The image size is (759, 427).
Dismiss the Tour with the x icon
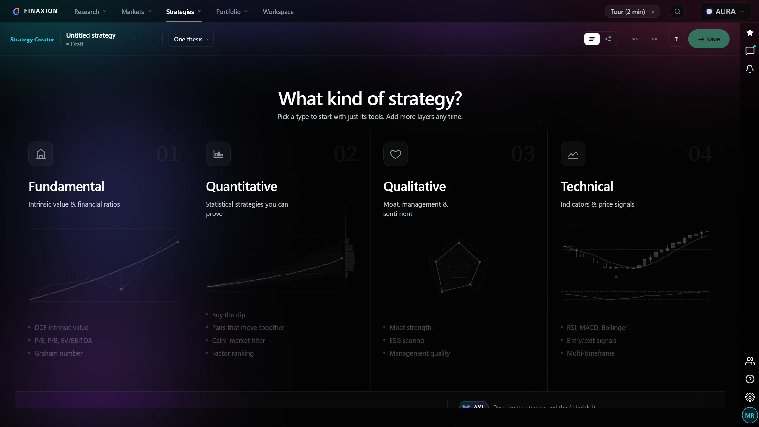pyautogui.click(x=653, y=12)
